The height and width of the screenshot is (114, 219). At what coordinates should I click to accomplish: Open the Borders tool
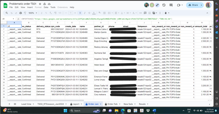(x=104, y=13)
